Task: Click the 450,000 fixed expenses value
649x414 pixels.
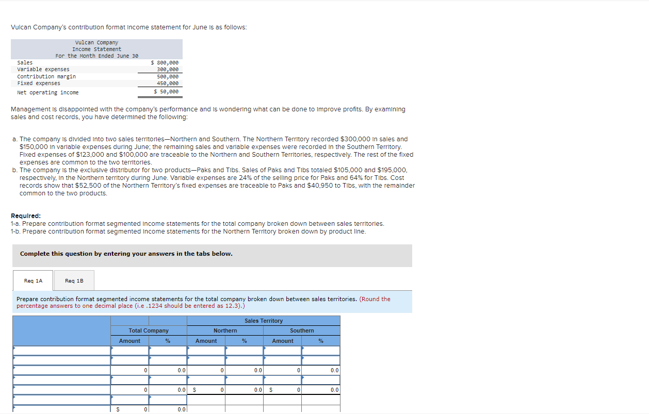Action: [168, 83]
